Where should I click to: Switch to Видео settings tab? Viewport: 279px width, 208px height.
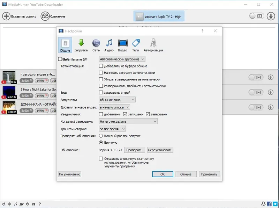[x=123, y=45]
